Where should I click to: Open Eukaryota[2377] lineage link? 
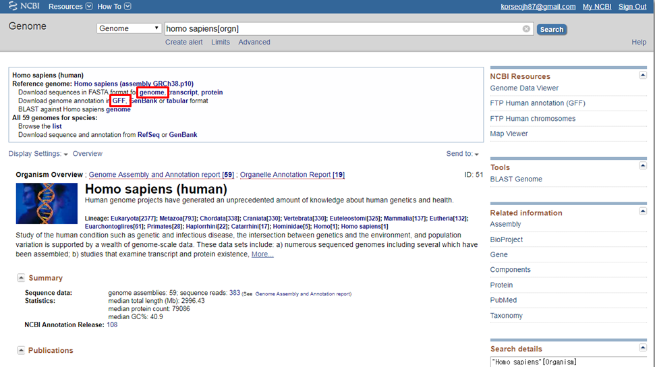pos(134,218)
